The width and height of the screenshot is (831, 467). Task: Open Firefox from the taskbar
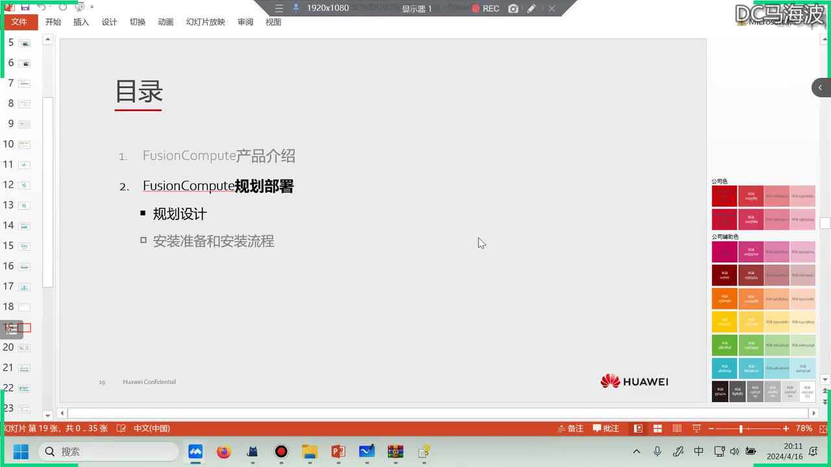tap(224, 451)
